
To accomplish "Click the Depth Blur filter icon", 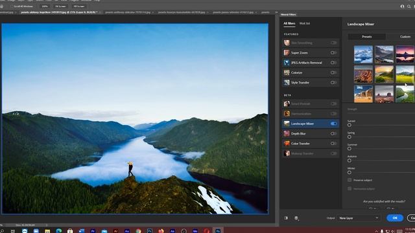I will 287,133.
